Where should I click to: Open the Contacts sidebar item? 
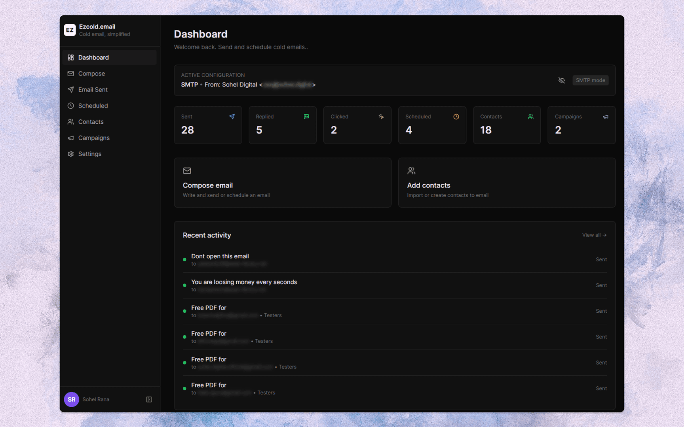(109, 122)
